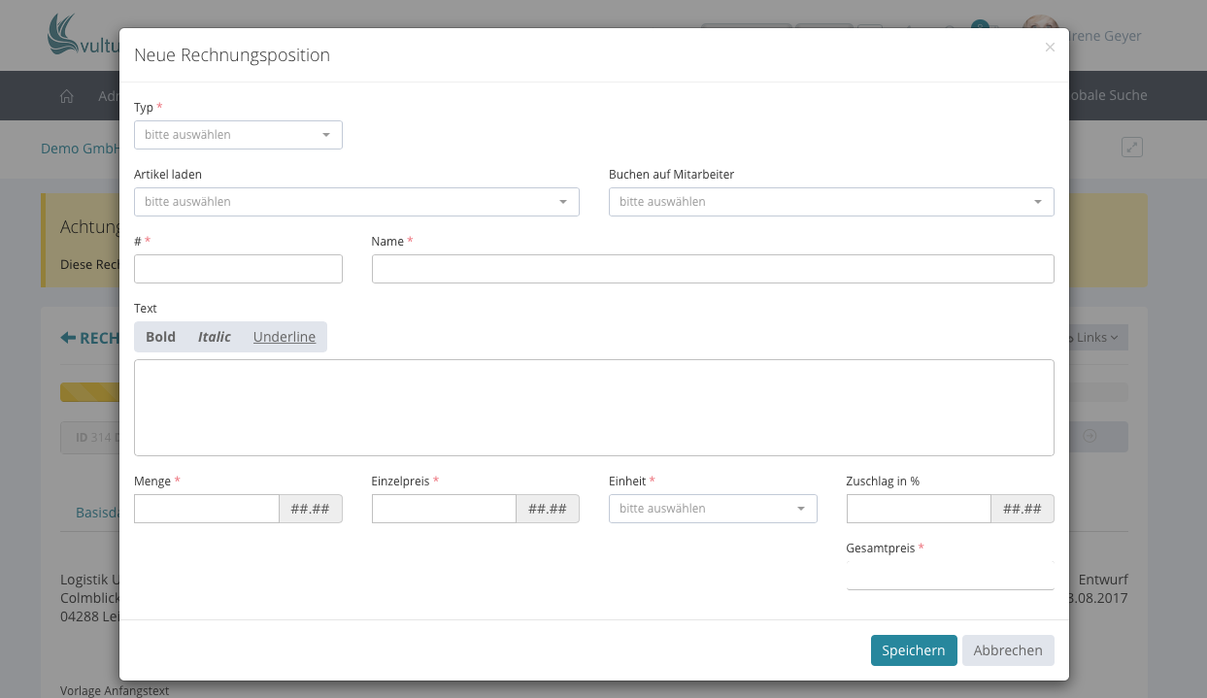Click the Einzelpreis input field
Image resolution: width=1207 pixels, height=698 pixels.
pos(444,509)
